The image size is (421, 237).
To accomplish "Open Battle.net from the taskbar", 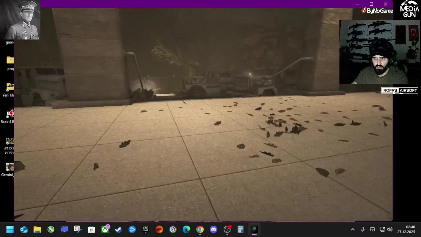I will tap(132, 229).
